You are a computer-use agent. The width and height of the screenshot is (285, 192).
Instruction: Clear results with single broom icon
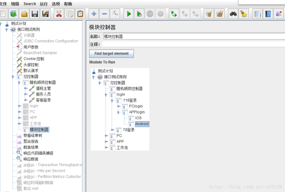(x=209, y=14)
